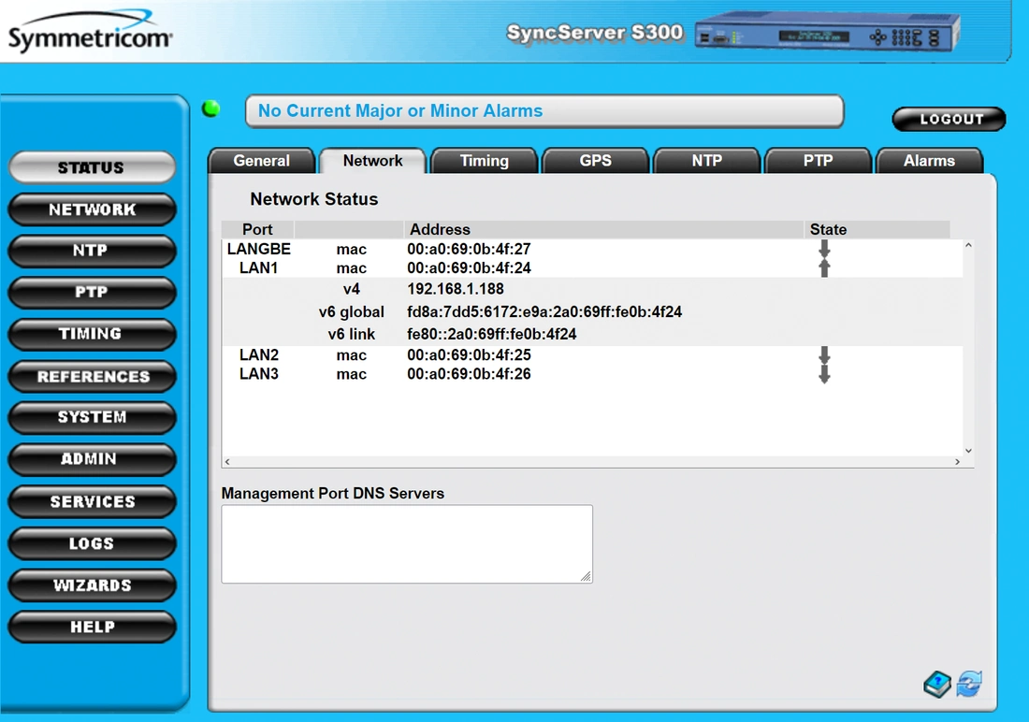This screenshot has height=722, width=1029.
Task: Click the green alarm status indicator
Action: (210, 108)
